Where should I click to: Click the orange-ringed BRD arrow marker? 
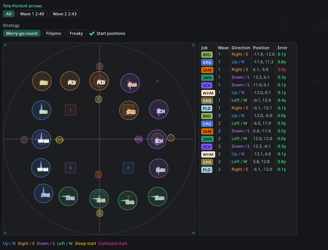pos(42,81)
